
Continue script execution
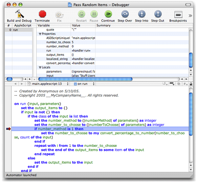tap(108, 14)
